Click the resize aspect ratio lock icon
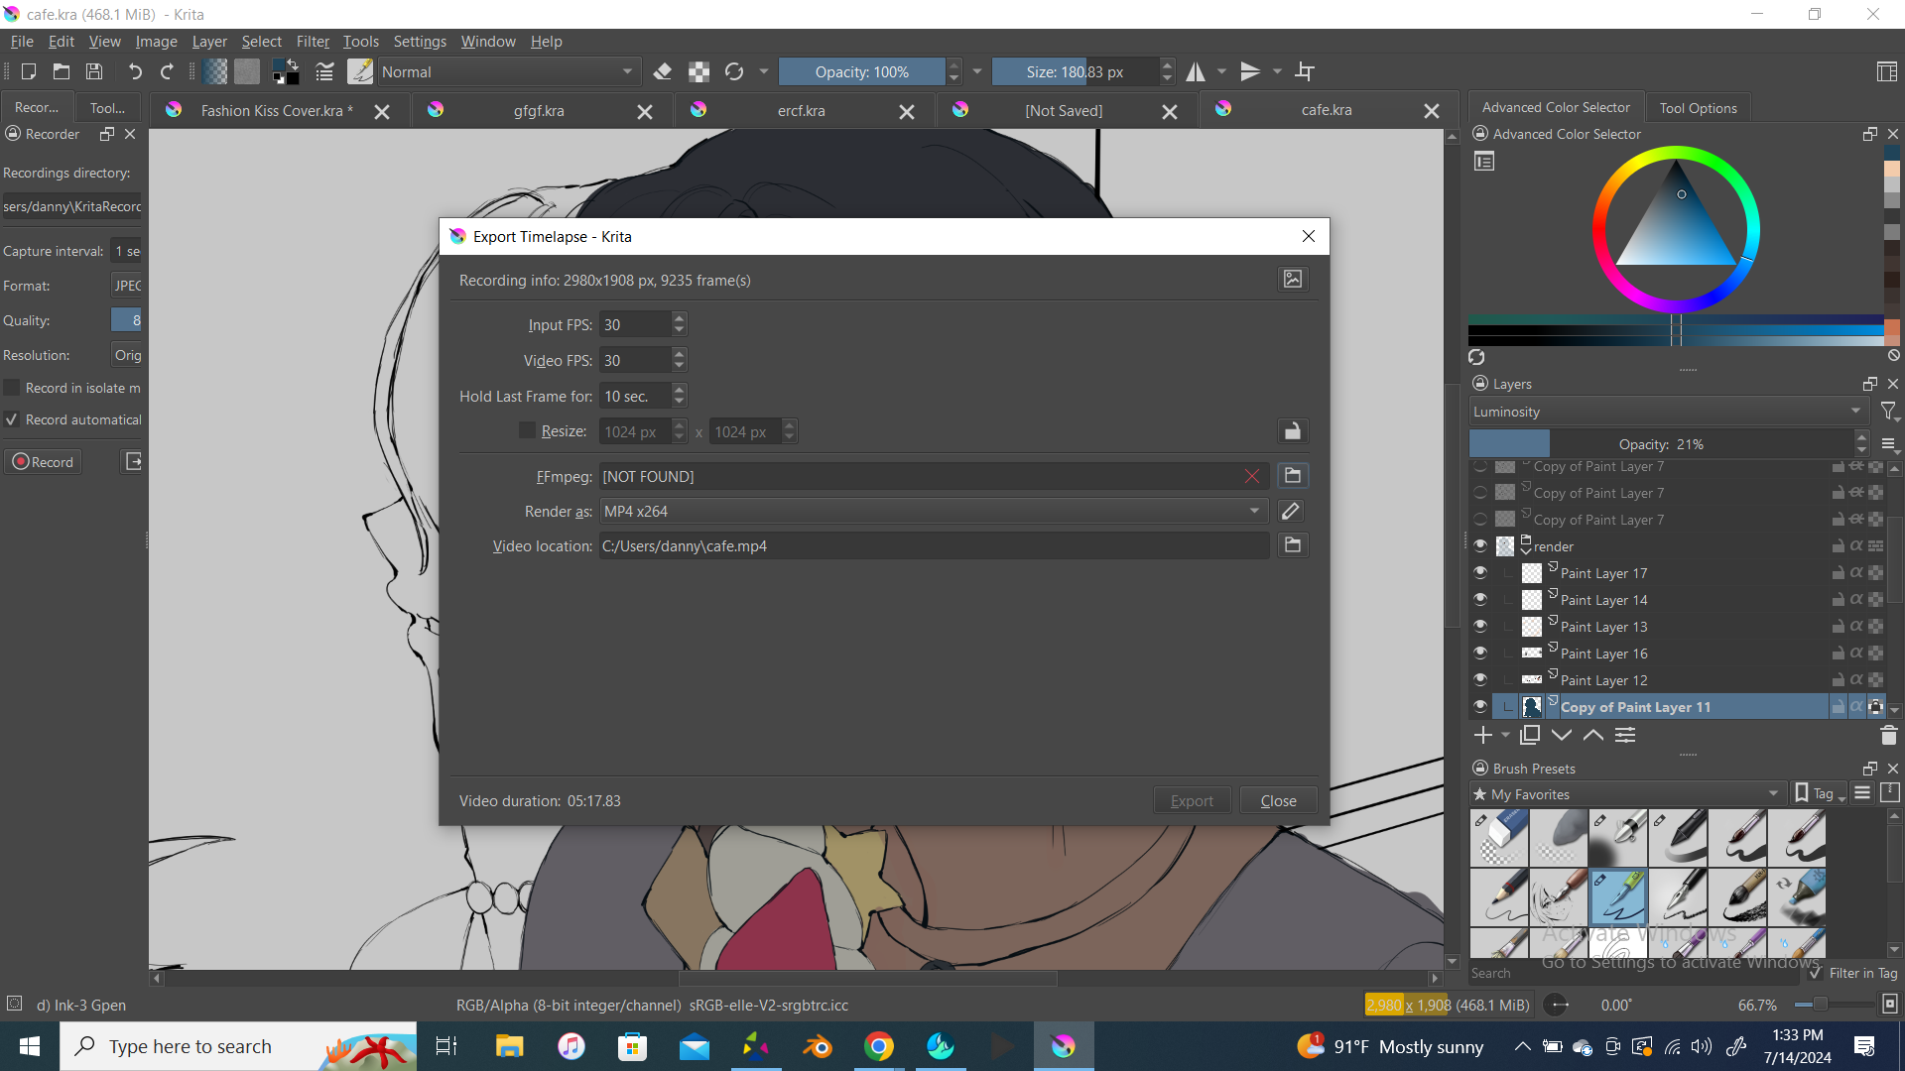The width and height of the screenshot is (1905, 1071). [1292, 431]
